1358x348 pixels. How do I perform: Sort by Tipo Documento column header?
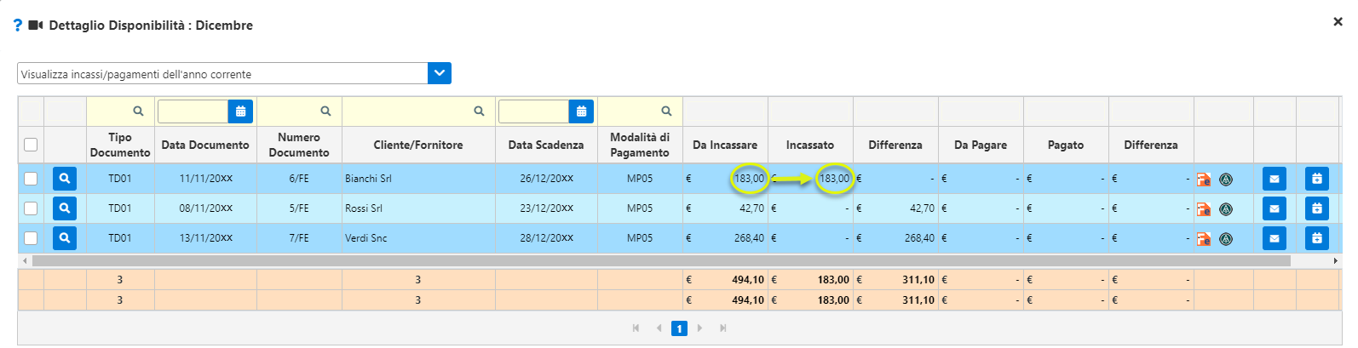pyautogui.click(x=120, y=145)
